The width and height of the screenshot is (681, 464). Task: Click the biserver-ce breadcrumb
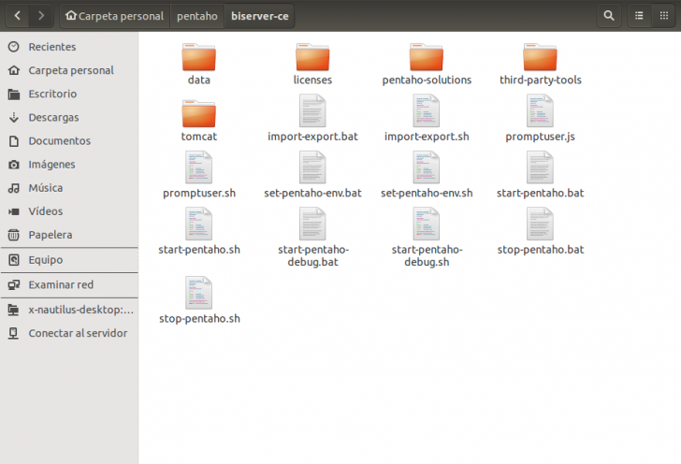coord(260,16)
